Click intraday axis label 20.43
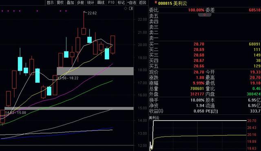 pyautogui.click(x=252, y=127)
